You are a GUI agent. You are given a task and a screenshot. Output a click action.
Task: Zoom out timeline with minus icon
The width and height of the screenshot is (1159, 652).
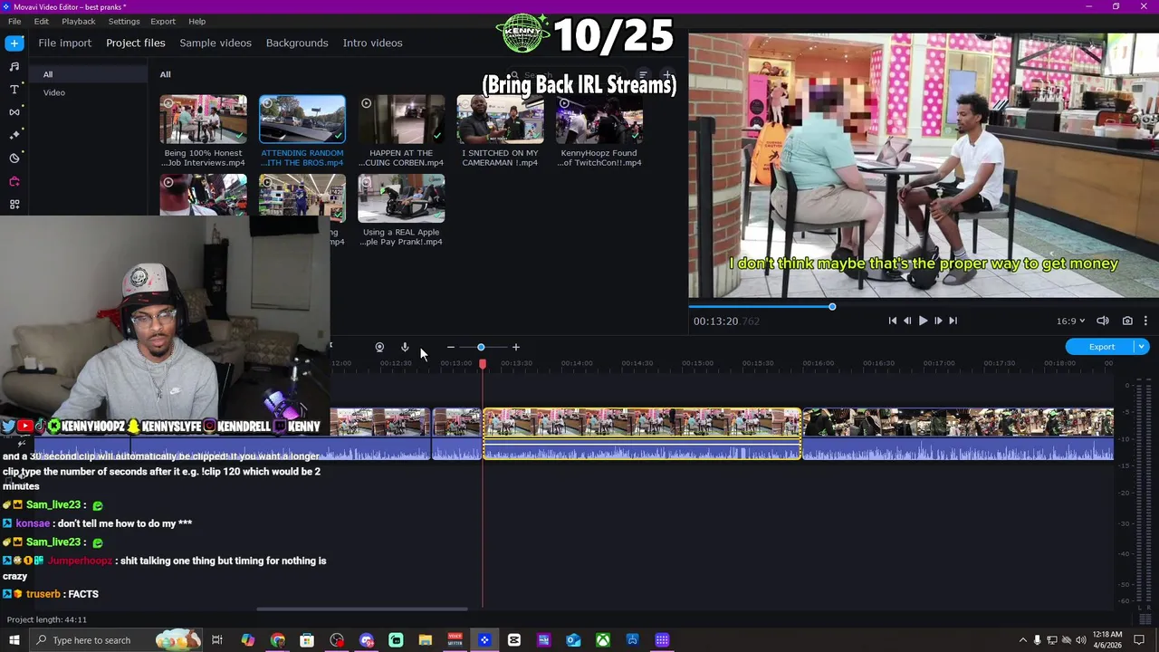point(450,347)
